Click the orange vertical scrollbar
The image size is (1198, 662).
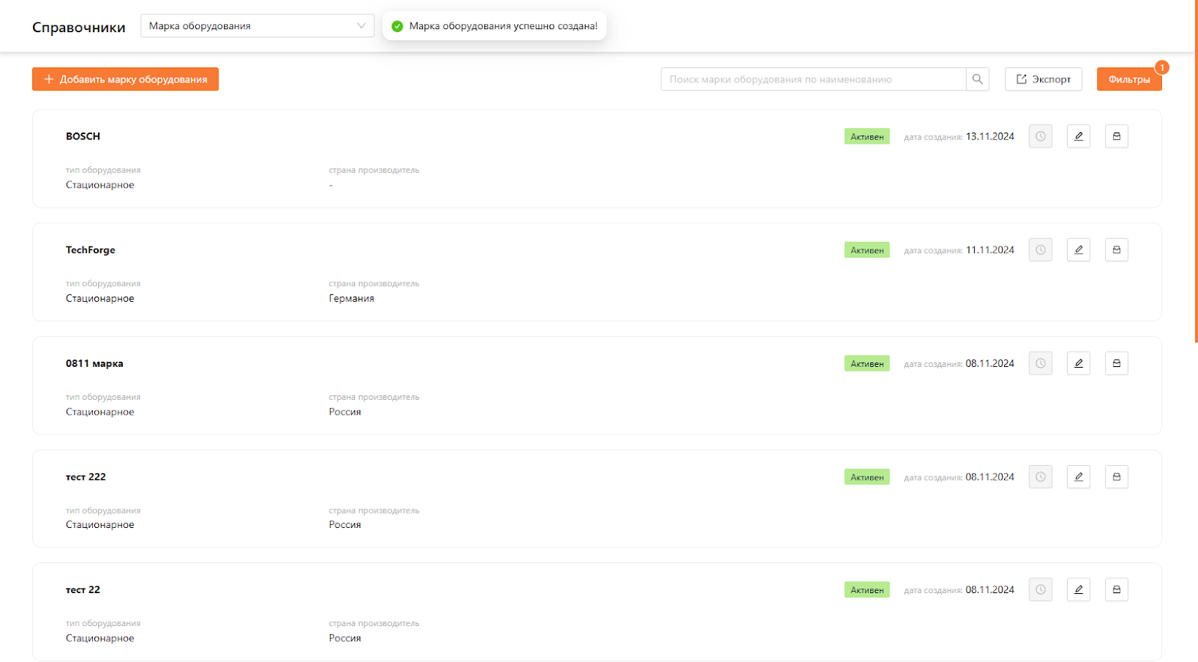tap(1196, 172)
